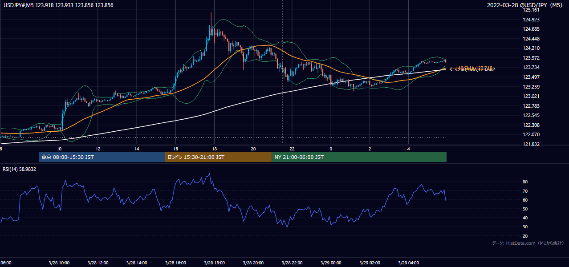Select the Tokyo 08:00-15:30 JST session bar
This screenshot has width=569, height=267.
pyautogui.click(x=102, y=157)
